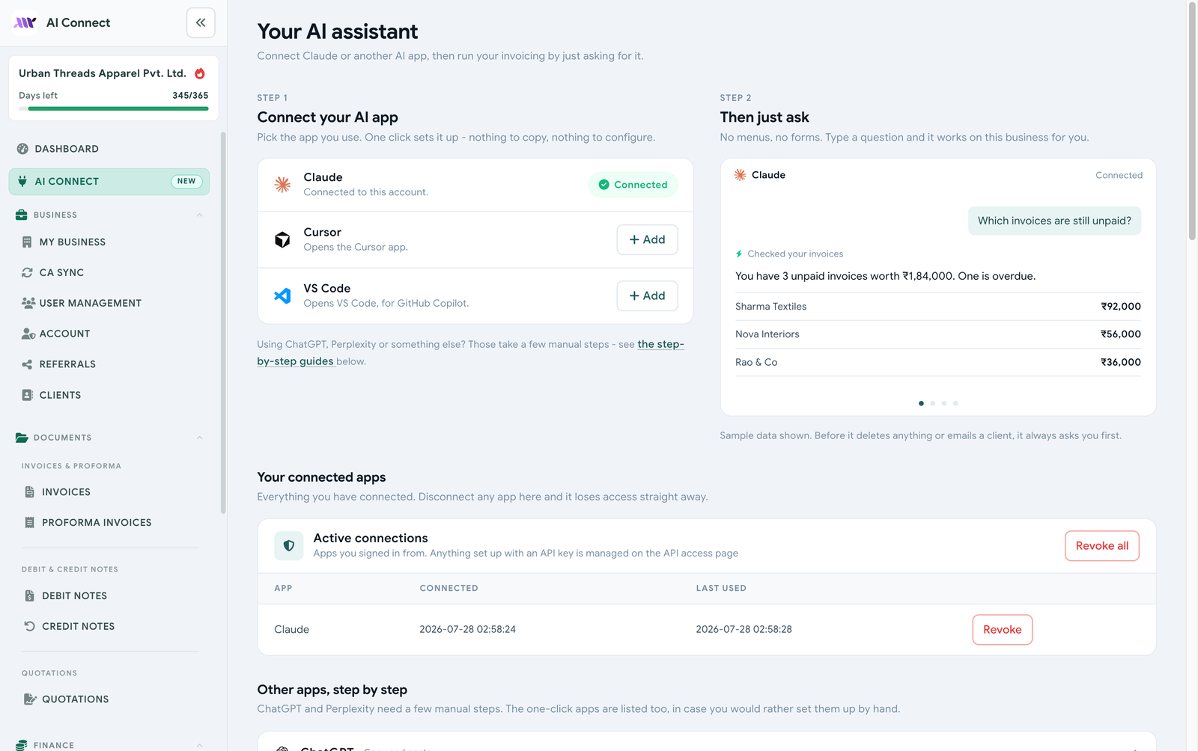
Task: Click the Dashboard gauge icon
Action: (22, 149)
